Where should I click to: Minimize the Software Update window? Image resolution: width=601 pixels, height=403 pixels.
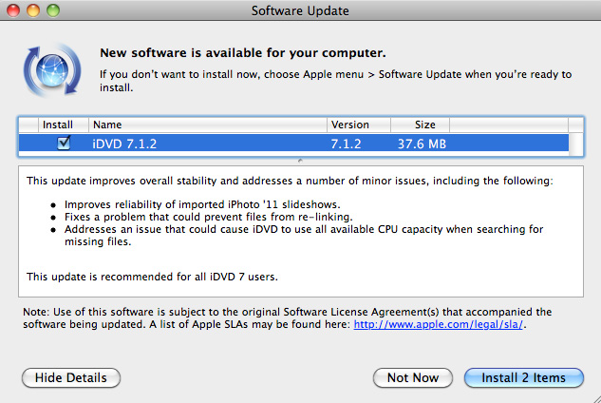click(x=33, y=10)
